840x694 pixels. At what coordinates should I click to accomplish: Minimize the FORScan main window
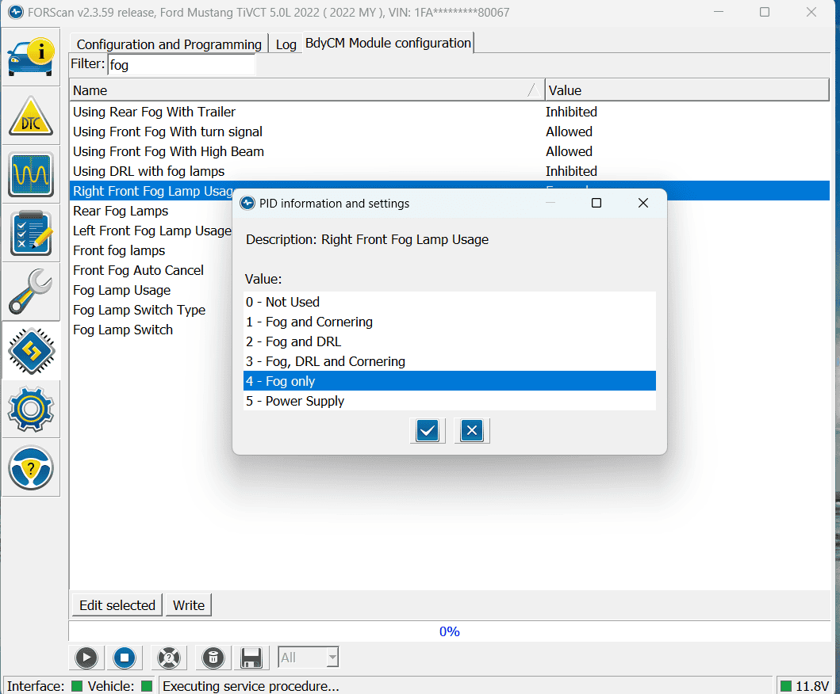point(719,12)
